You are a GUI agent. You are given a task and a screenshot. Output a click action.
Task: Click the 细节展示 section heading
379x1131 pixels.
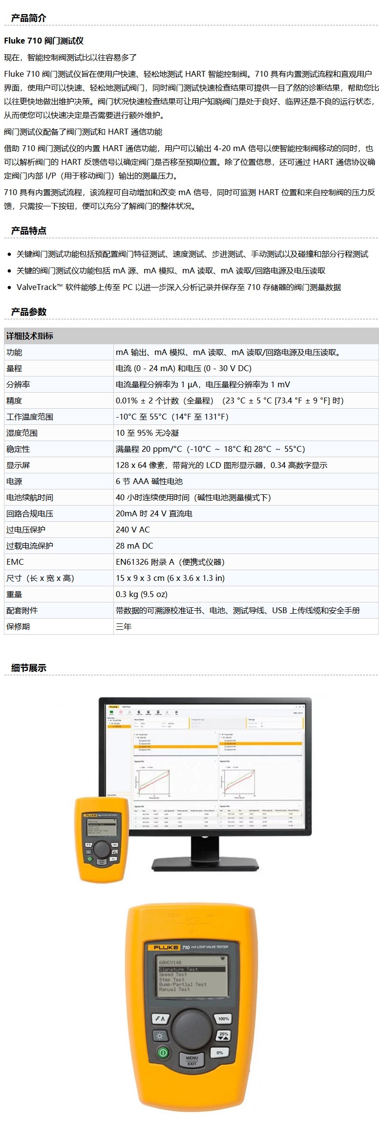(x=28, y=668)
